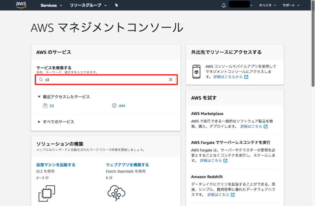Image resolution: width=315 pixels, height=206 pixels.
Task: Open the オハイオ region menu
Action: (x=267, y=6)
